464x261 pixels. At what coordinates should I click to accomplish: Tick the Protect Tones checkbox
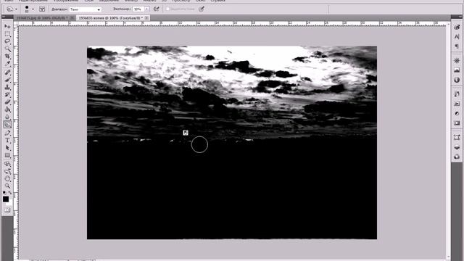tap(167, 9)
